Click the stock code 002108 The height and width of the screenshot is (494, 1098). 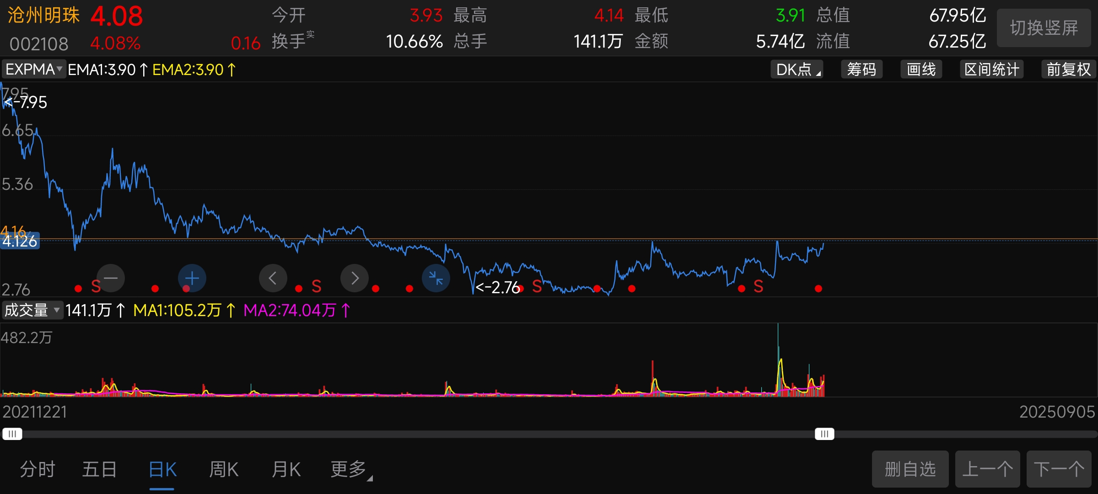coord(39,44)
